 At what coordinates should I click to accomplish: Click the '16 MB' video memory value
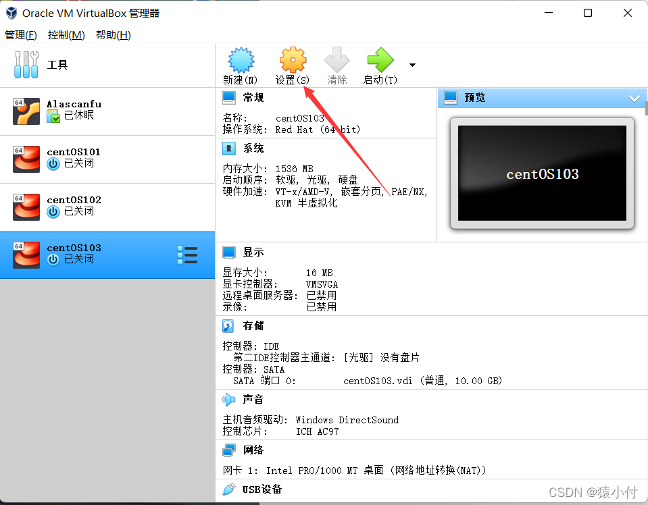[x=320, y=273]
